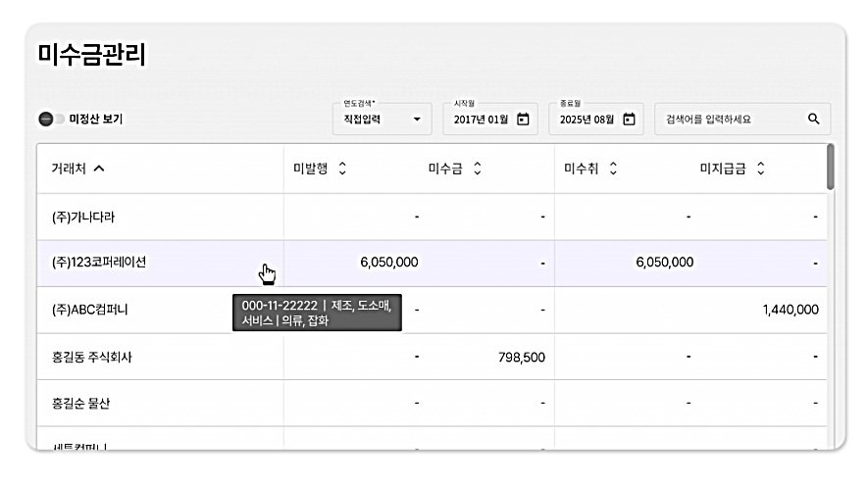
Task: Sort by 미발행 column arrows
Action: click(342, 169)
